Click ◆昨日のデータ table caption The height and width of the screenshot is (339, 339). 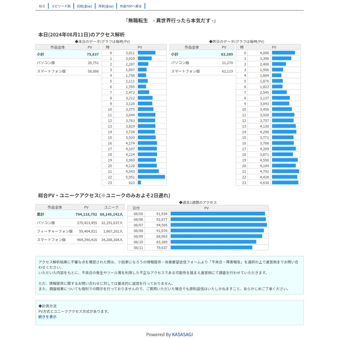pos(236,41)
